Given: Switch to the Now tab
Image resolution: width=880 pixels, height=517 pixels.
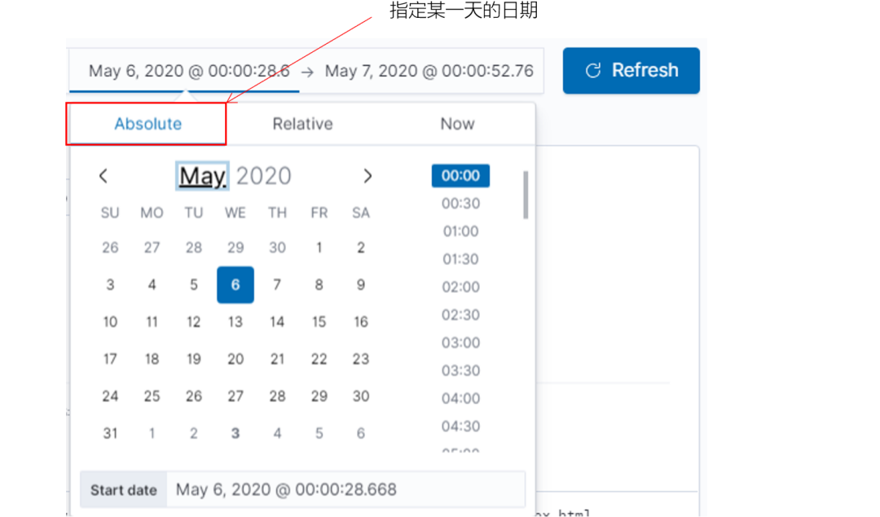Looking at the screenshot, I should (x=457, y=124).
